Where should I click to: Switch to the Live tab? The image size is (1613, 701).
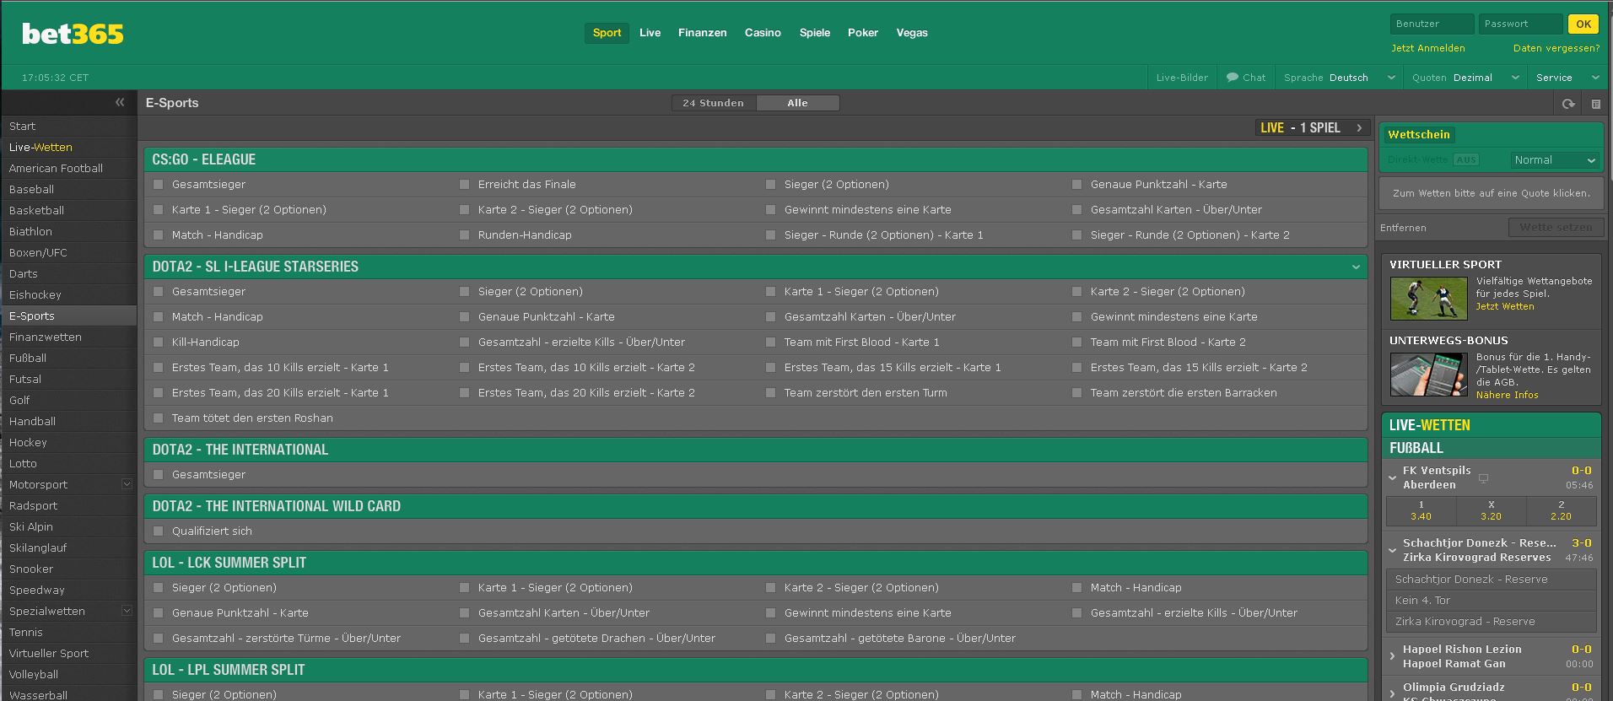tap(650, 33)
